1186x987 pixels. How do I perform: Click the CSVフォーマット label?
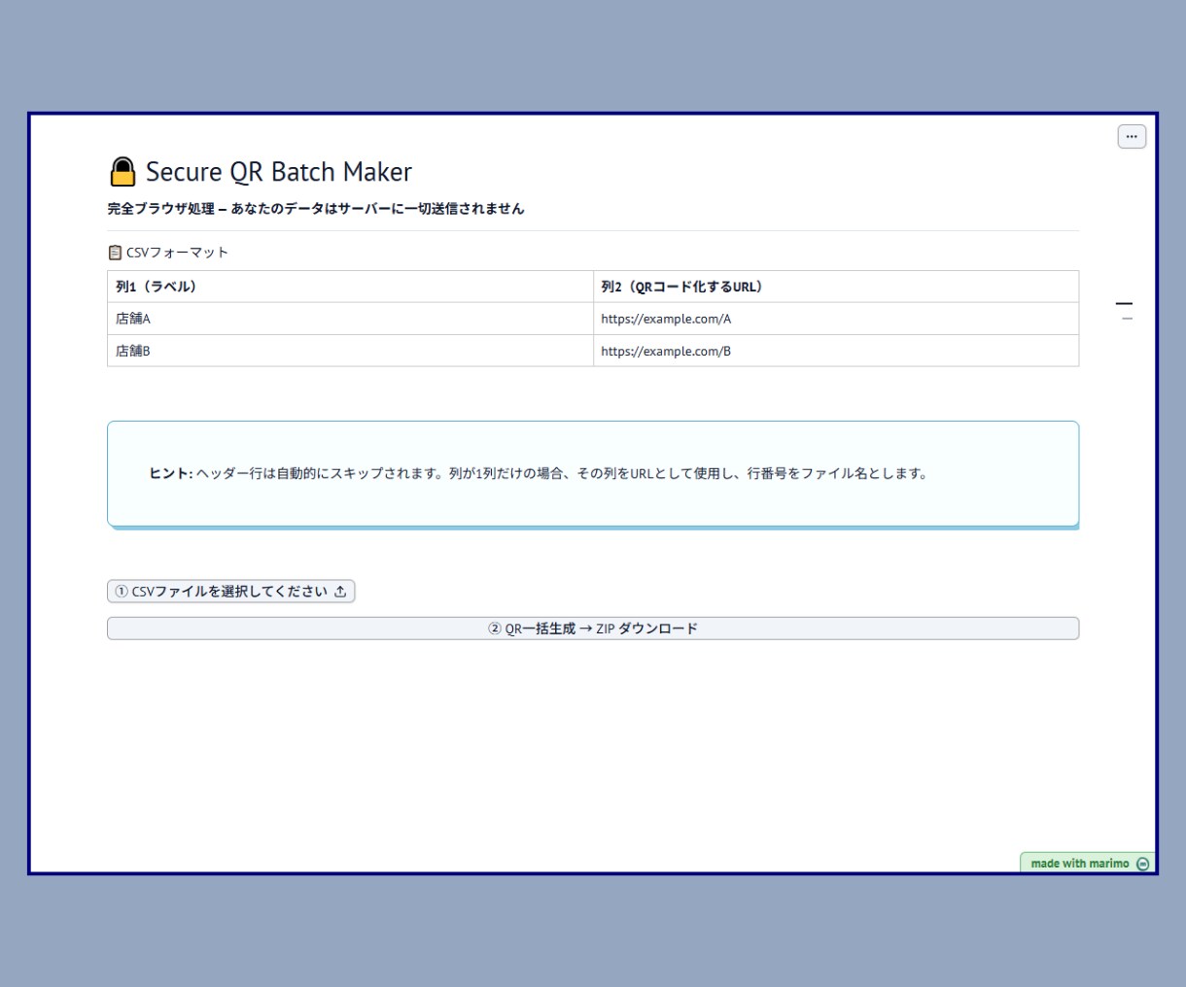[177, 253]
